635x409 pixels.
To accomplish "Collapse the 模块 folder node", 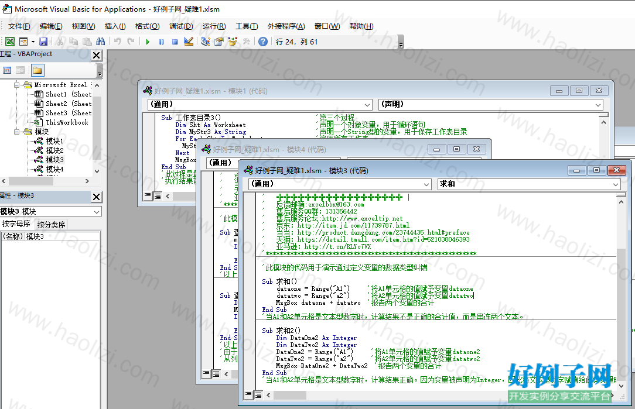I will pyautogui.click(x=16, y=132).
